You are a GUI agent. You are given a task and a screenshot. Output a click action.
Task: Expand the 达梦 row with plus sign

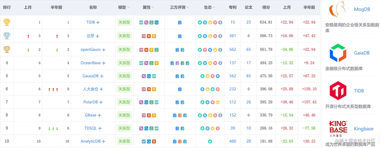coord(98,36)
